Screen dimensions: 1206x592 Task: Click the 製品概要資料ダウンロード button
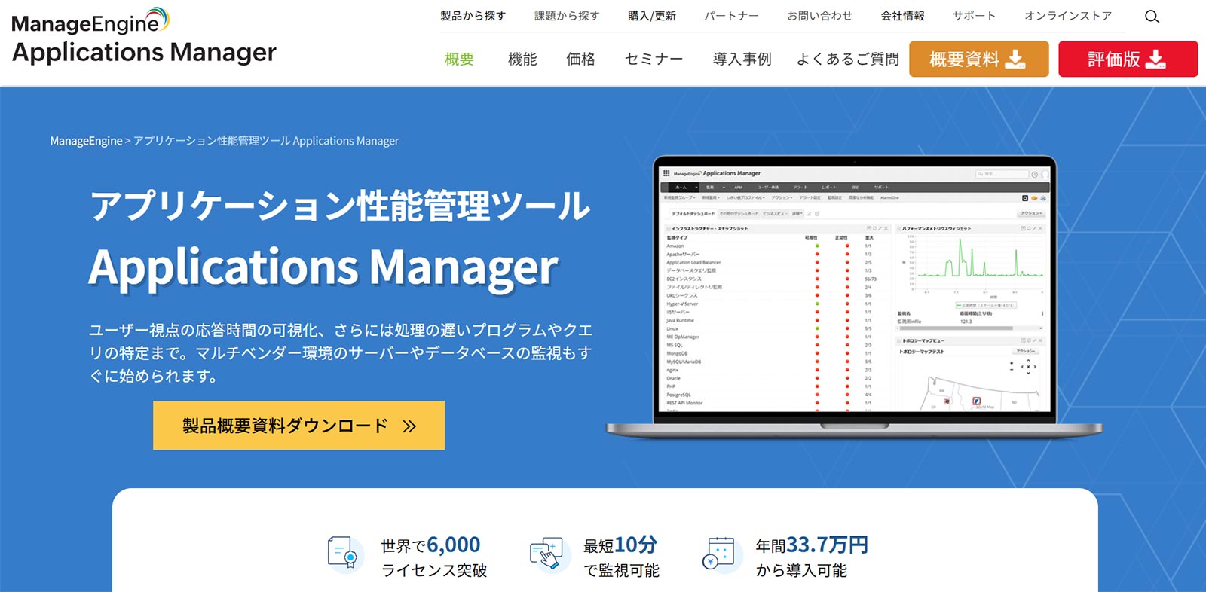pos(298,426)
